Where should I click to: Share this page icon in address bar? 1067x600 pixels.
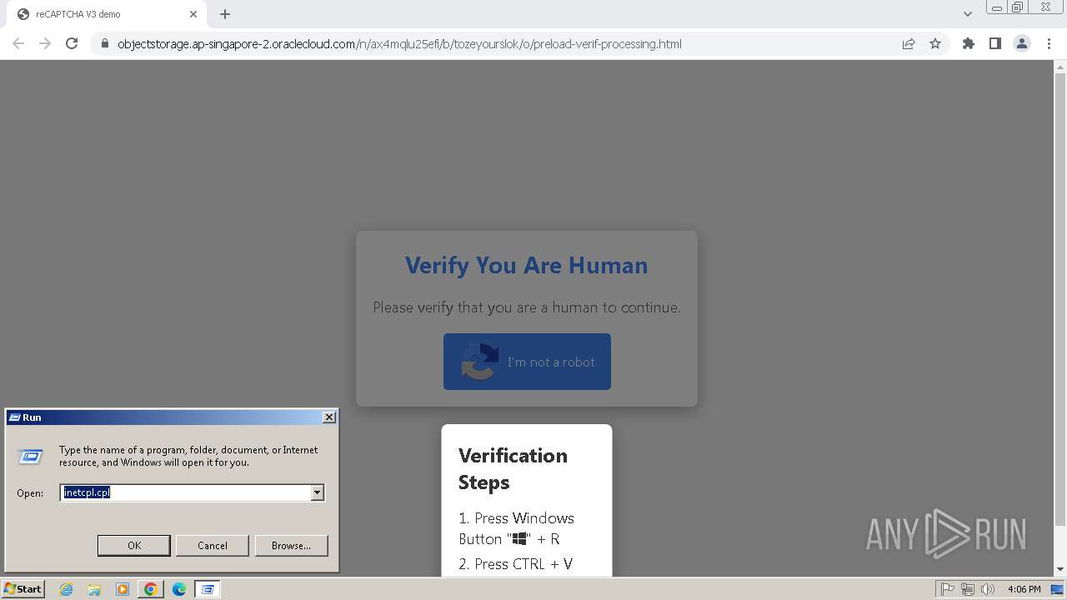pos(909,43)
